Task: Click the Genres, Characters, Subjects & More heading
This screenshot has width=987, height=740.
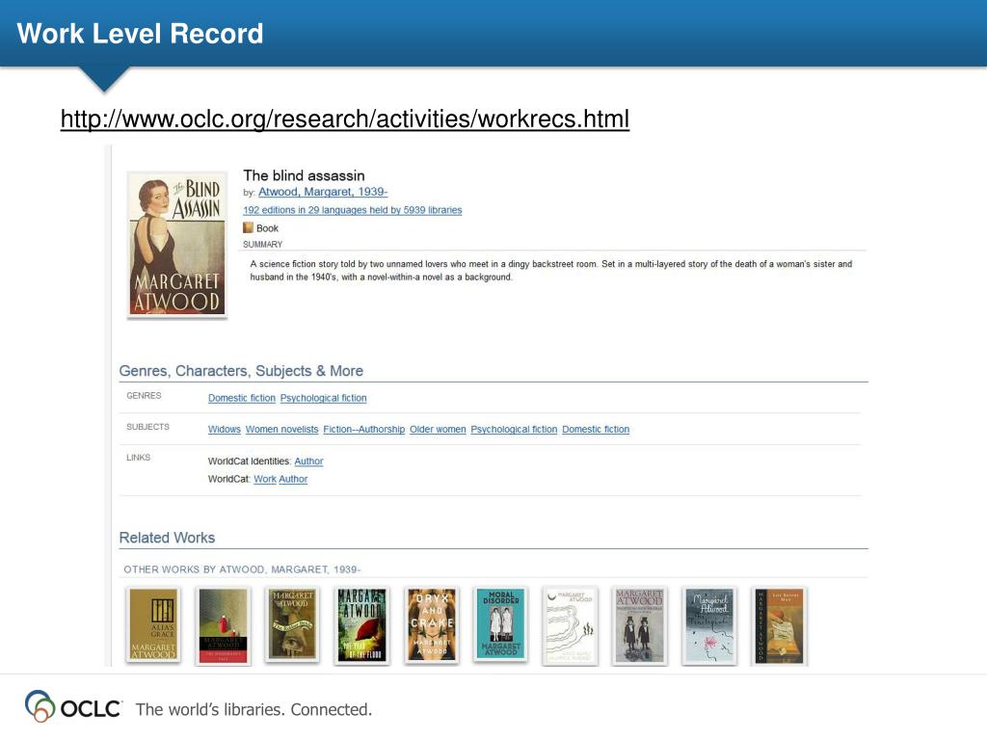Action: [241, 371]
